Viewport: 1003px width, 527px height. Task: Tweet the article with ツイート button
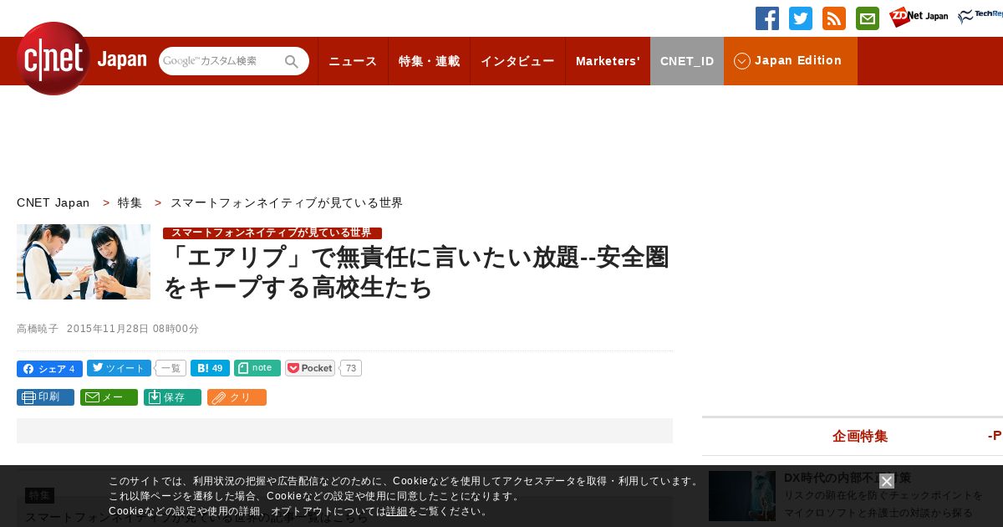119,368
